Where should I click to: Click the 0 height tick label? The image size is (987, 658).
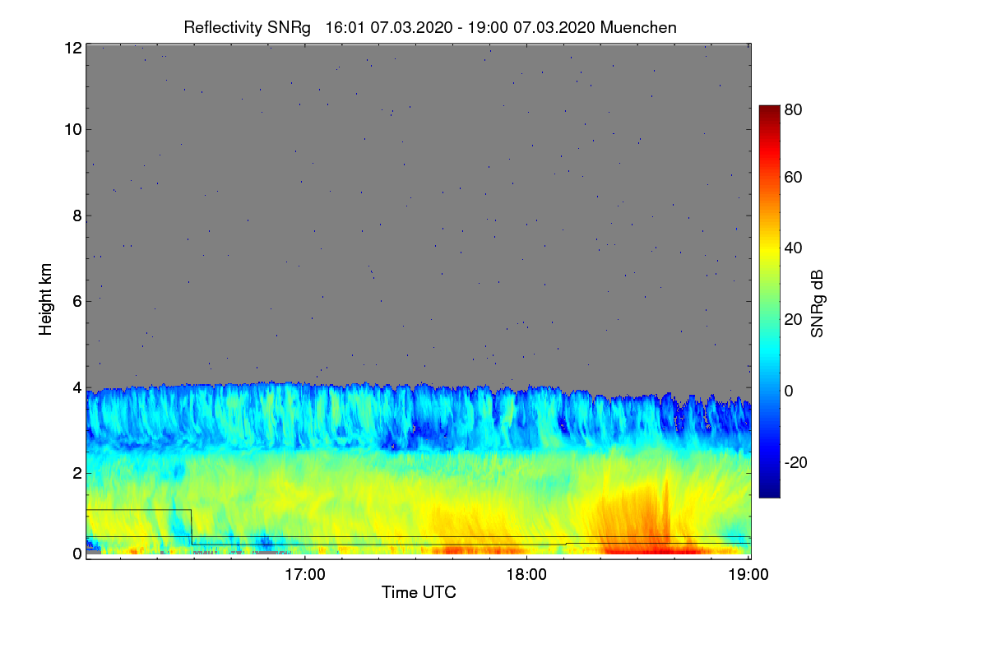pyautogui.click(x=77, y=554)
